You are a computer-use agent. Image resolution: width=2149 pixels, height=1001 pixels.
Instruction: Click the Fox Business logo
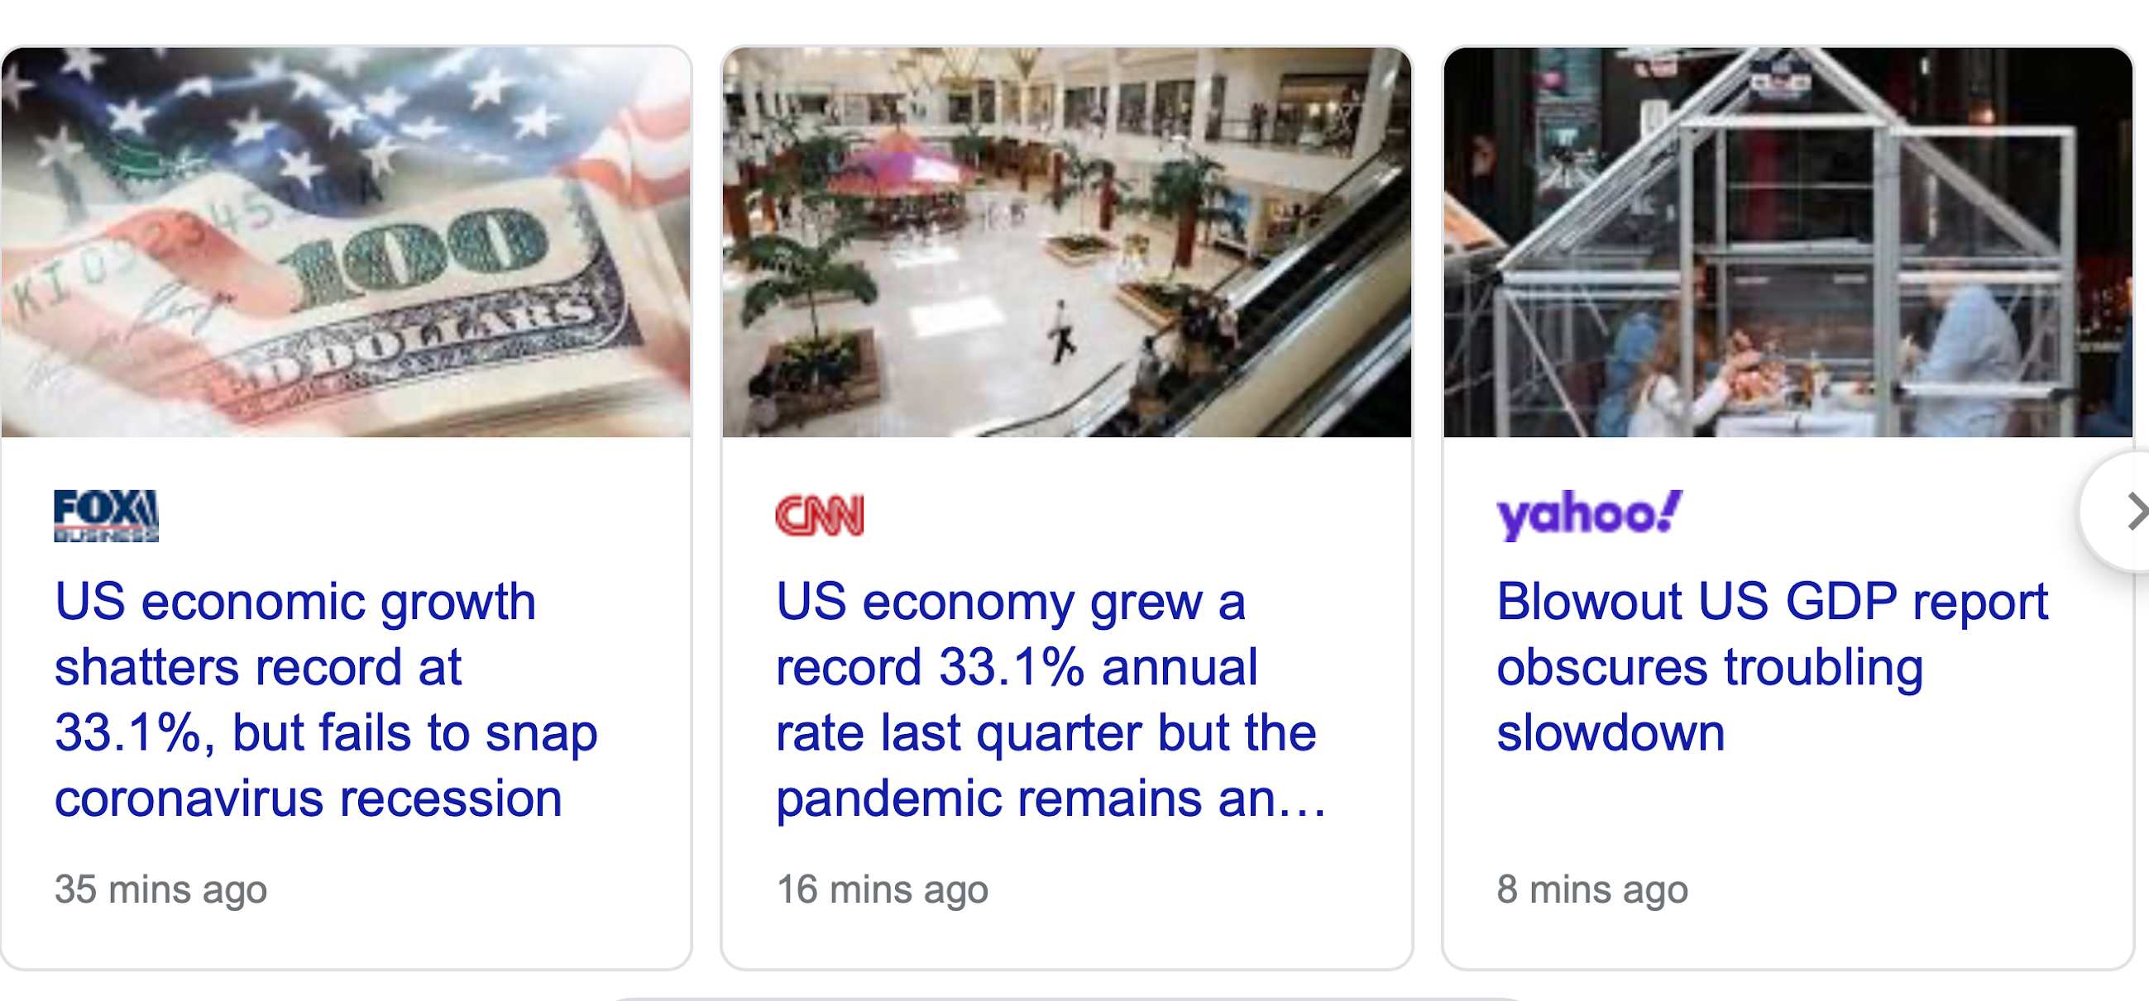[106, 515]
